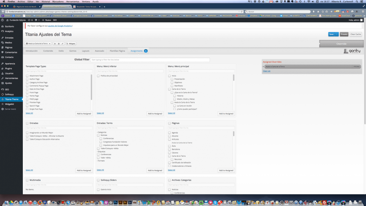Screen dimensions: 366x206
Task: Open the updates counter in admin bar
Action: [30, 20]
